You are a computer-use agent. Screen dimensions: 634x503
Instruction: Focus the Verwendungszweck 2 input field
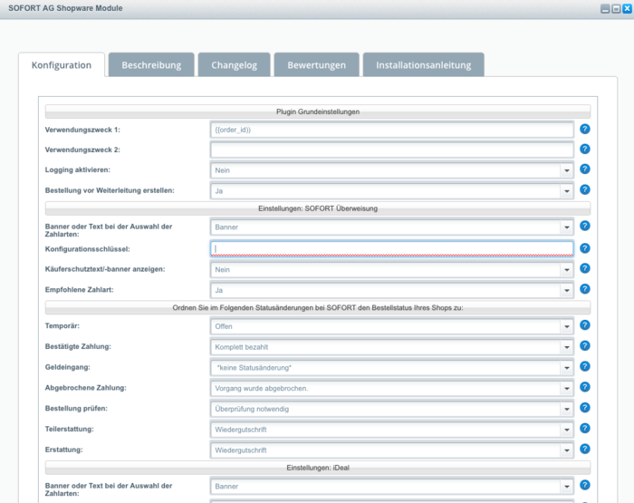click(392, 150)
